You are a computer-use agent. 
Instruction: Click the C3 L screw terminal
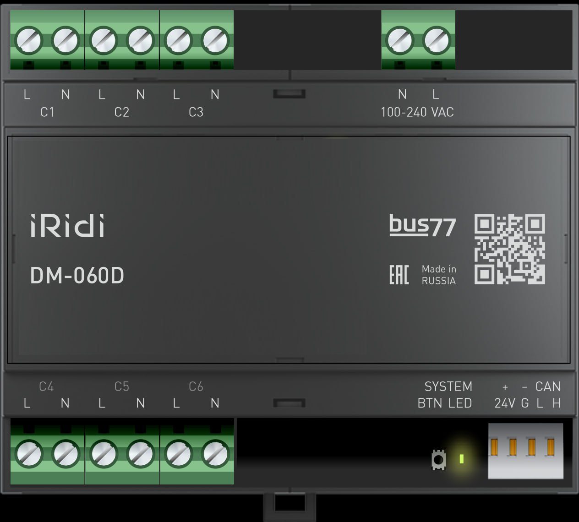tap(178, 40)
